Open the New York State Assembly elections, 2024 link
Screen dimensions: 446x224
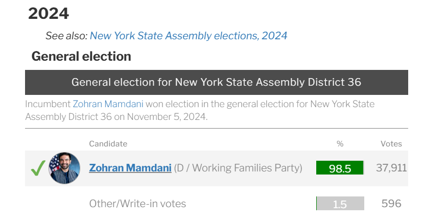189,36
